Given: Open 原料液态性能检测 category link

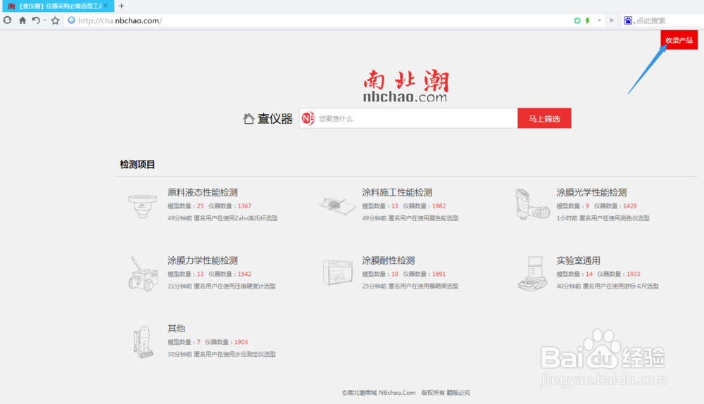Looking at the screenshot, I should point(203,192).
